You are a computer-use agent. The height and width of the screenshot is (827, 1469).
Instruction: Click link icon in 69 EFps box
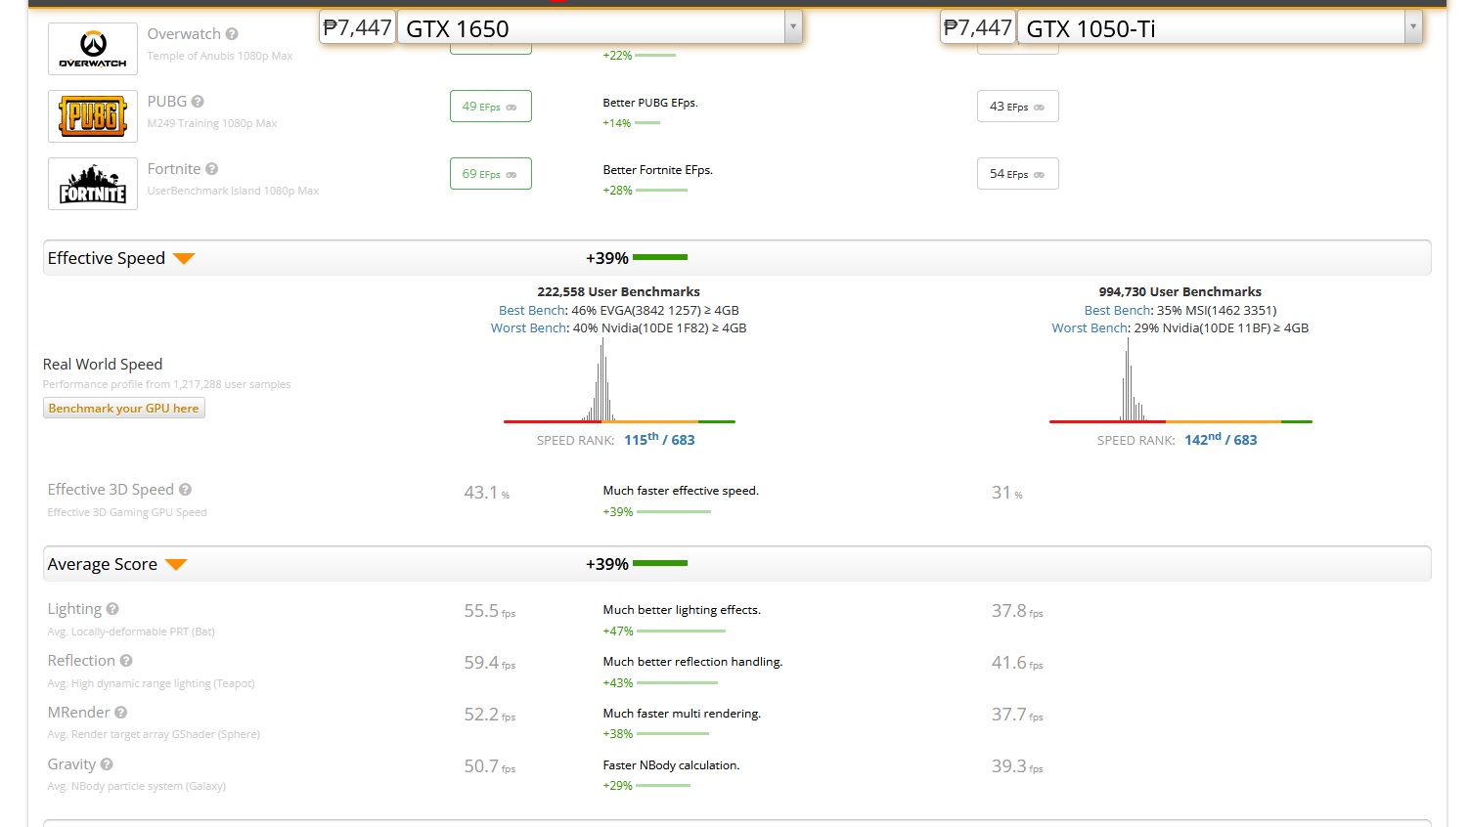coord(512,175)
